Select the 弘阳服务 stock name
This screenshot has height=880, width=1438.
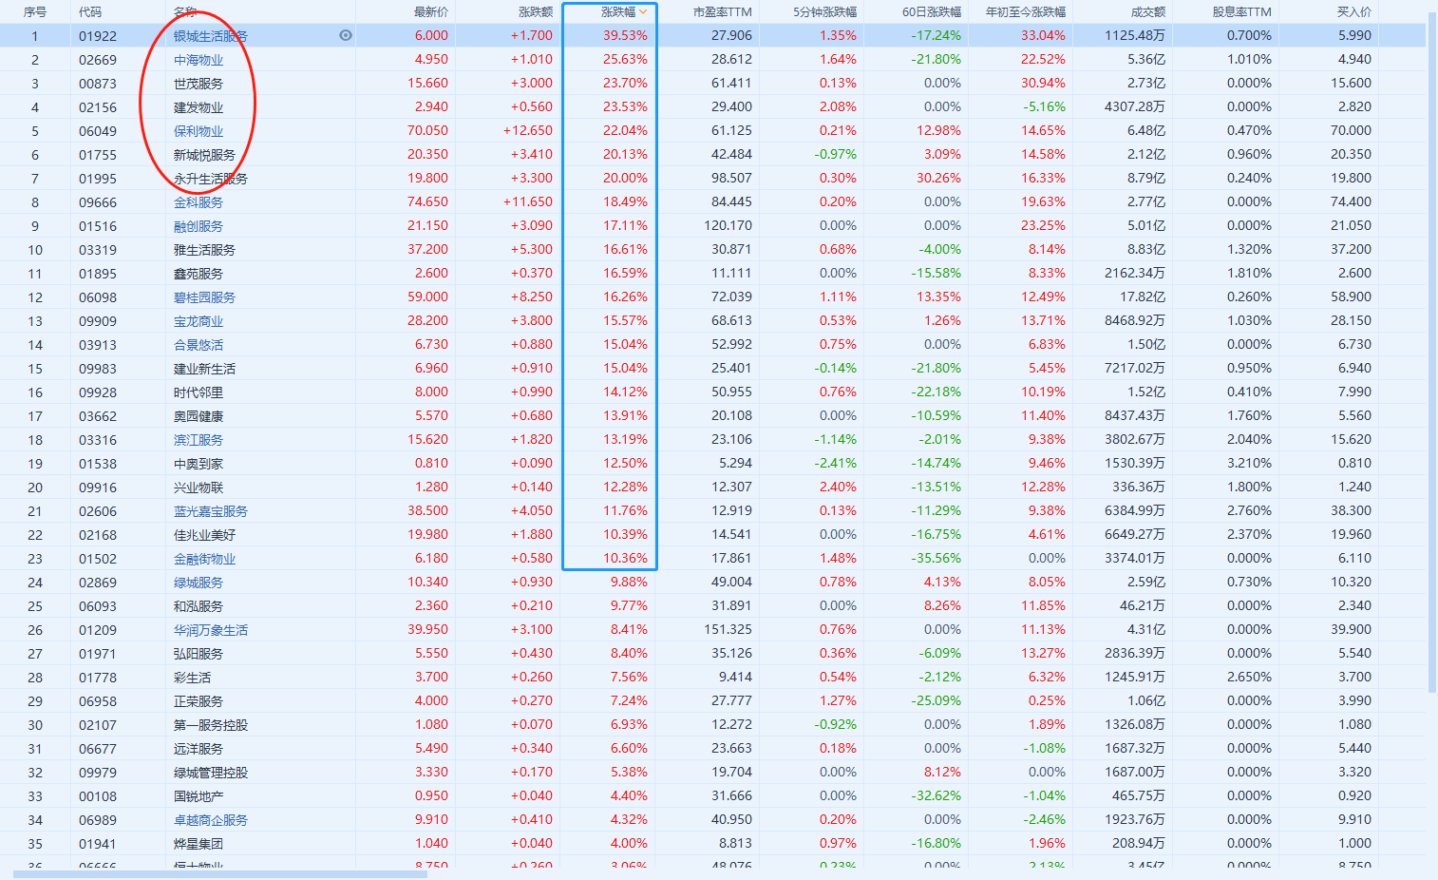[x=199, y=654]
